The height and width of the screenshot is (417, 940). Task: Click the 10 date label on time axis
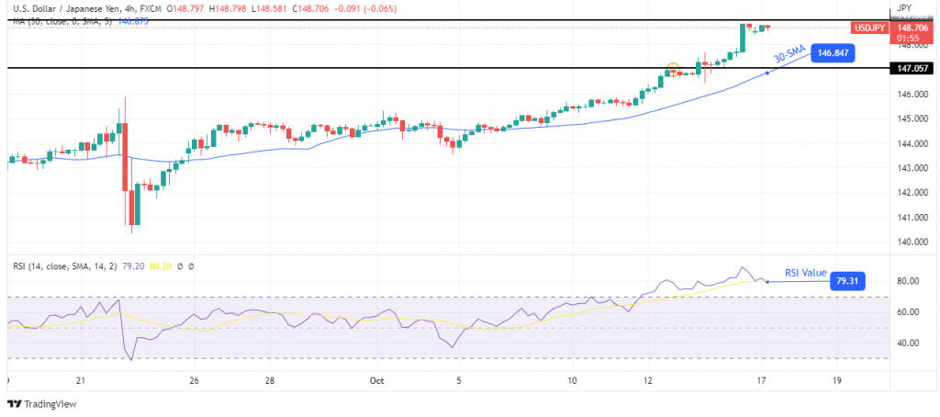573,381
